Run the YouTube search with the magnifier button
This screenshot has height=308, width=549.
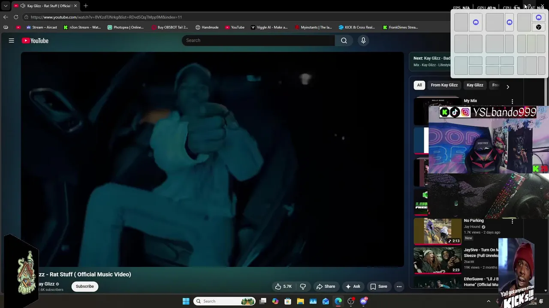pyautogui.click(x=344, y=41)
